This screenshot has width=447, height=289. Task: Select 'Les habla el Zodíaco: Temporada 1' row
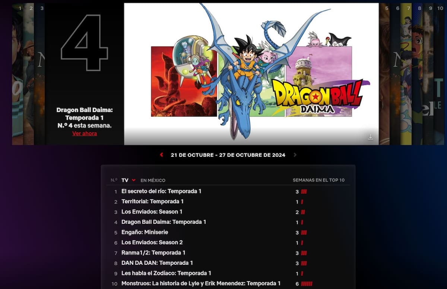228,273
